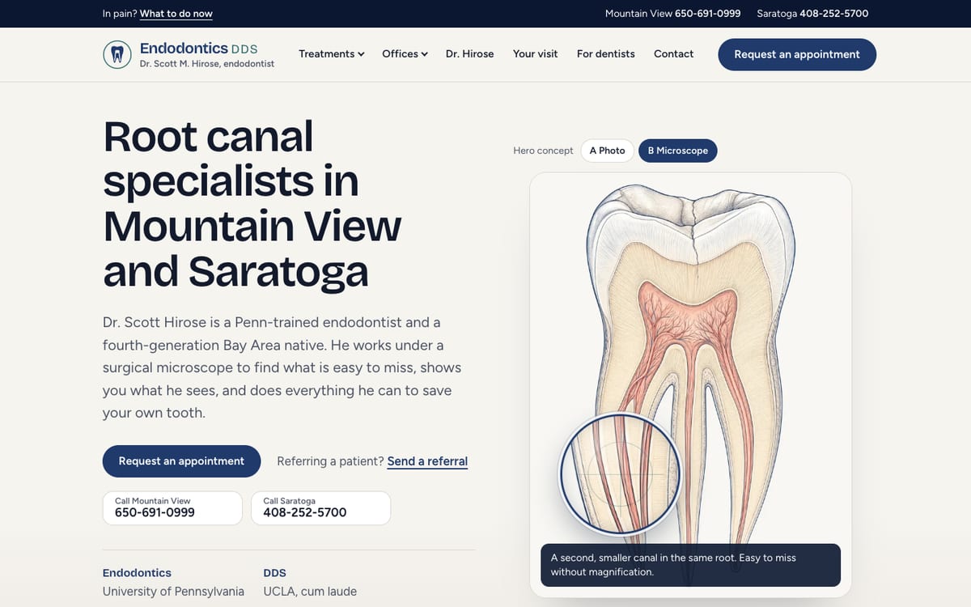Image resolution: width=971 pixels, height=607 pixels.
Task: Expand the Treatments dropdown menu
Action: tap(331, 54)
